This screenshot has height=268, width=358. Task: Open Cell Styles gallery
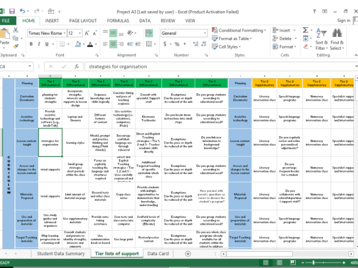[226, 47]
